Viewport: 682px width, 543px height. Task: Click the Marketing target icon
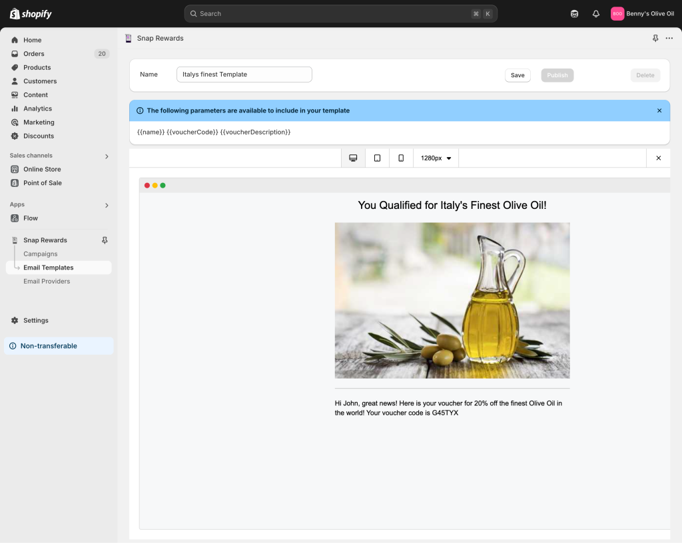tap(15, 122)
